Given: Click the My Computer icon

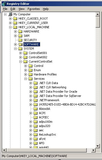Looking at the screenshot, I should click(10, 14).
